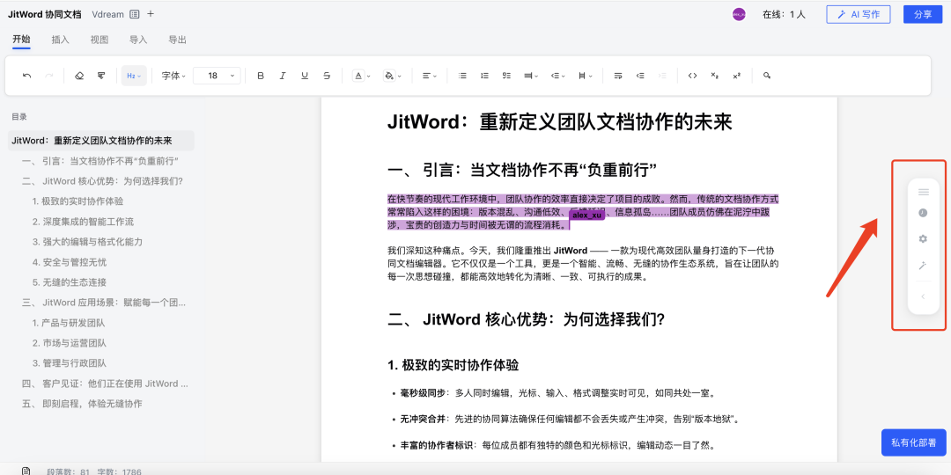Open version history clock icon
This screenshot has width=951, height=475.
(x=923, y=213)
